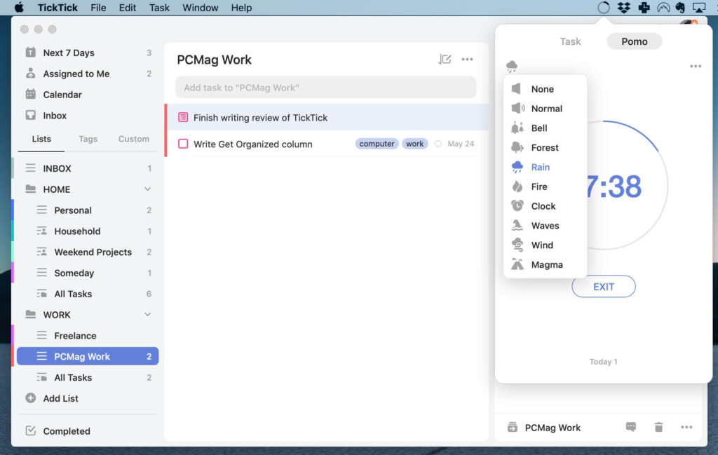718x455 pixels.
Task: Open the File menu
Action: tap(98, 7)
